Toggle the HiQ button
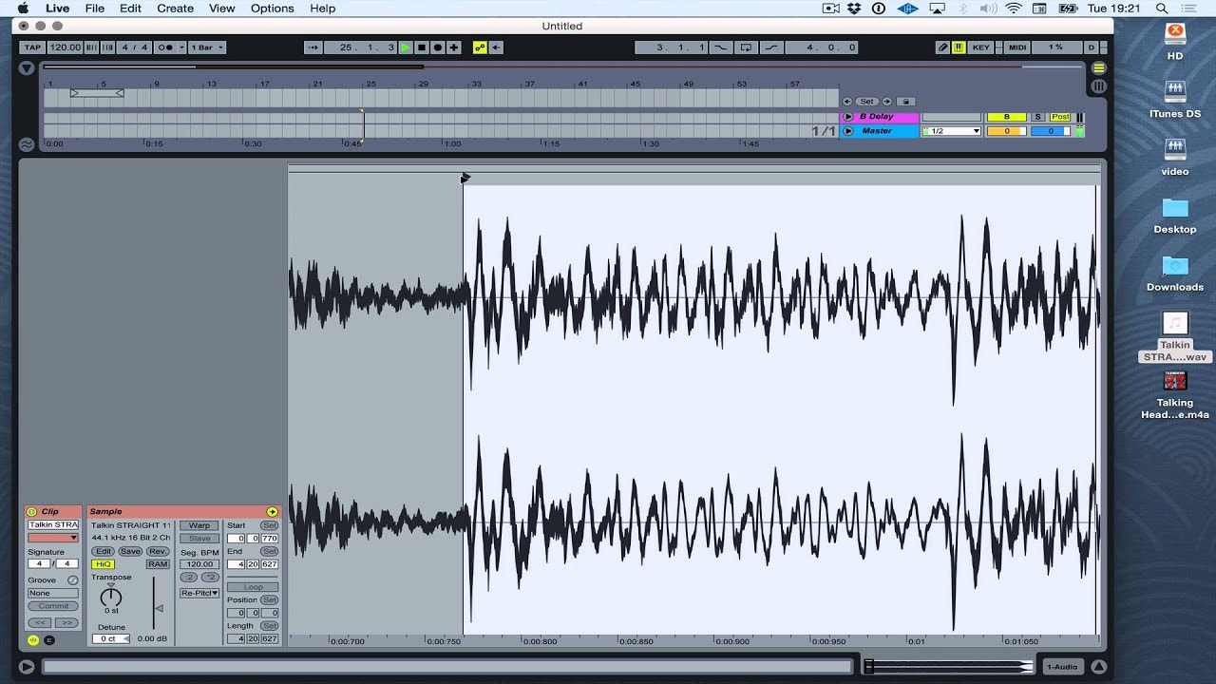 click(103, 564)
